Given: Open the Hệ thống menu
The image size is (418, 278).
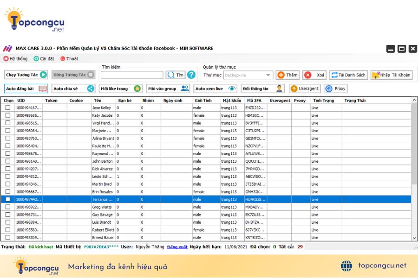Looking at the screenshot, I should [15, 58].
